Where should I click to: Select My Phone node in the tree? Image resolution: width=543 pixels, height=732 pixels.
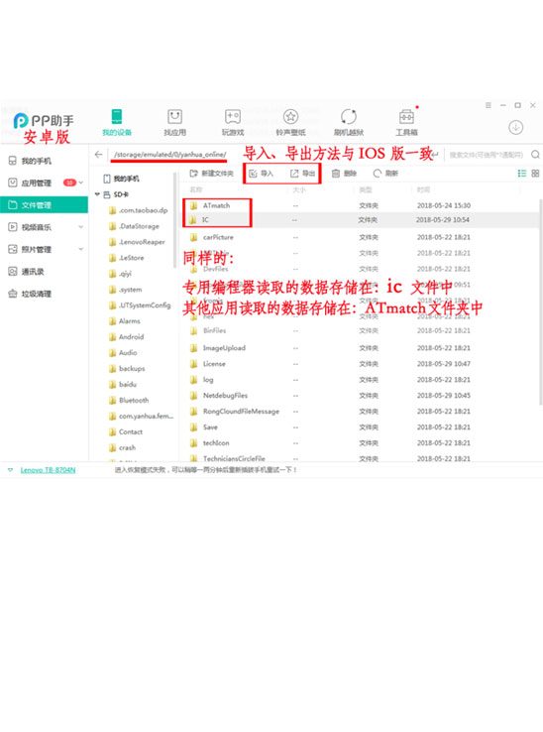pos(121,179)
